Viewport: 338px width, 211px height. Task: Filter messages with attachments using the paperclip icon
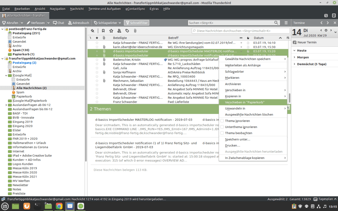[x=135, y=31]
